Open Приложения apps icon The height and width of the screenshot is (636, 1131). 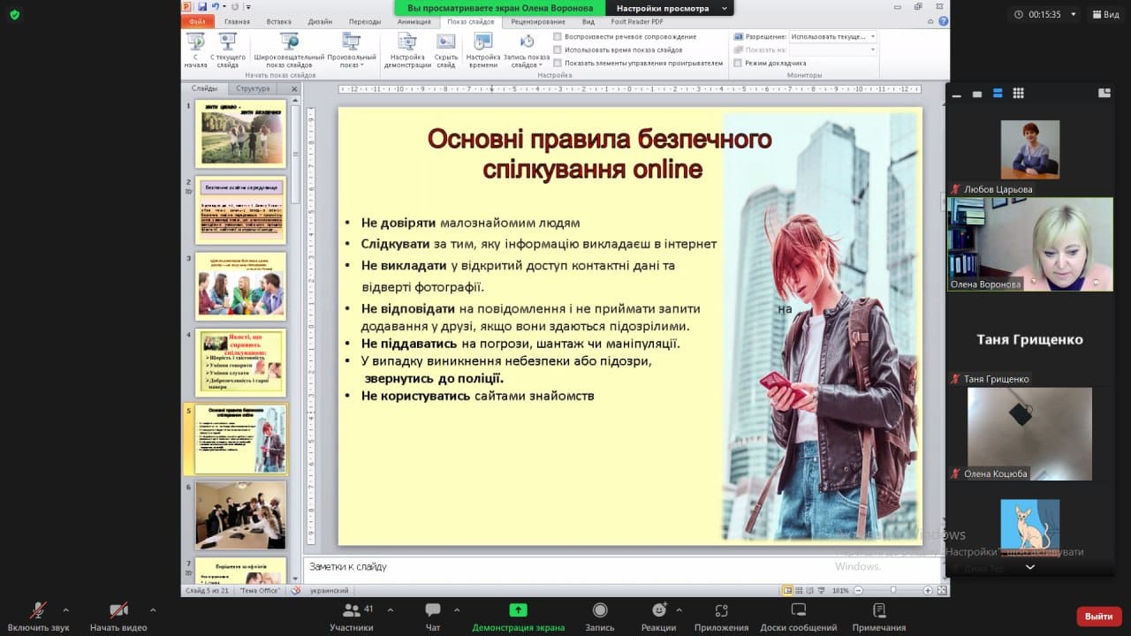[721, 610]
